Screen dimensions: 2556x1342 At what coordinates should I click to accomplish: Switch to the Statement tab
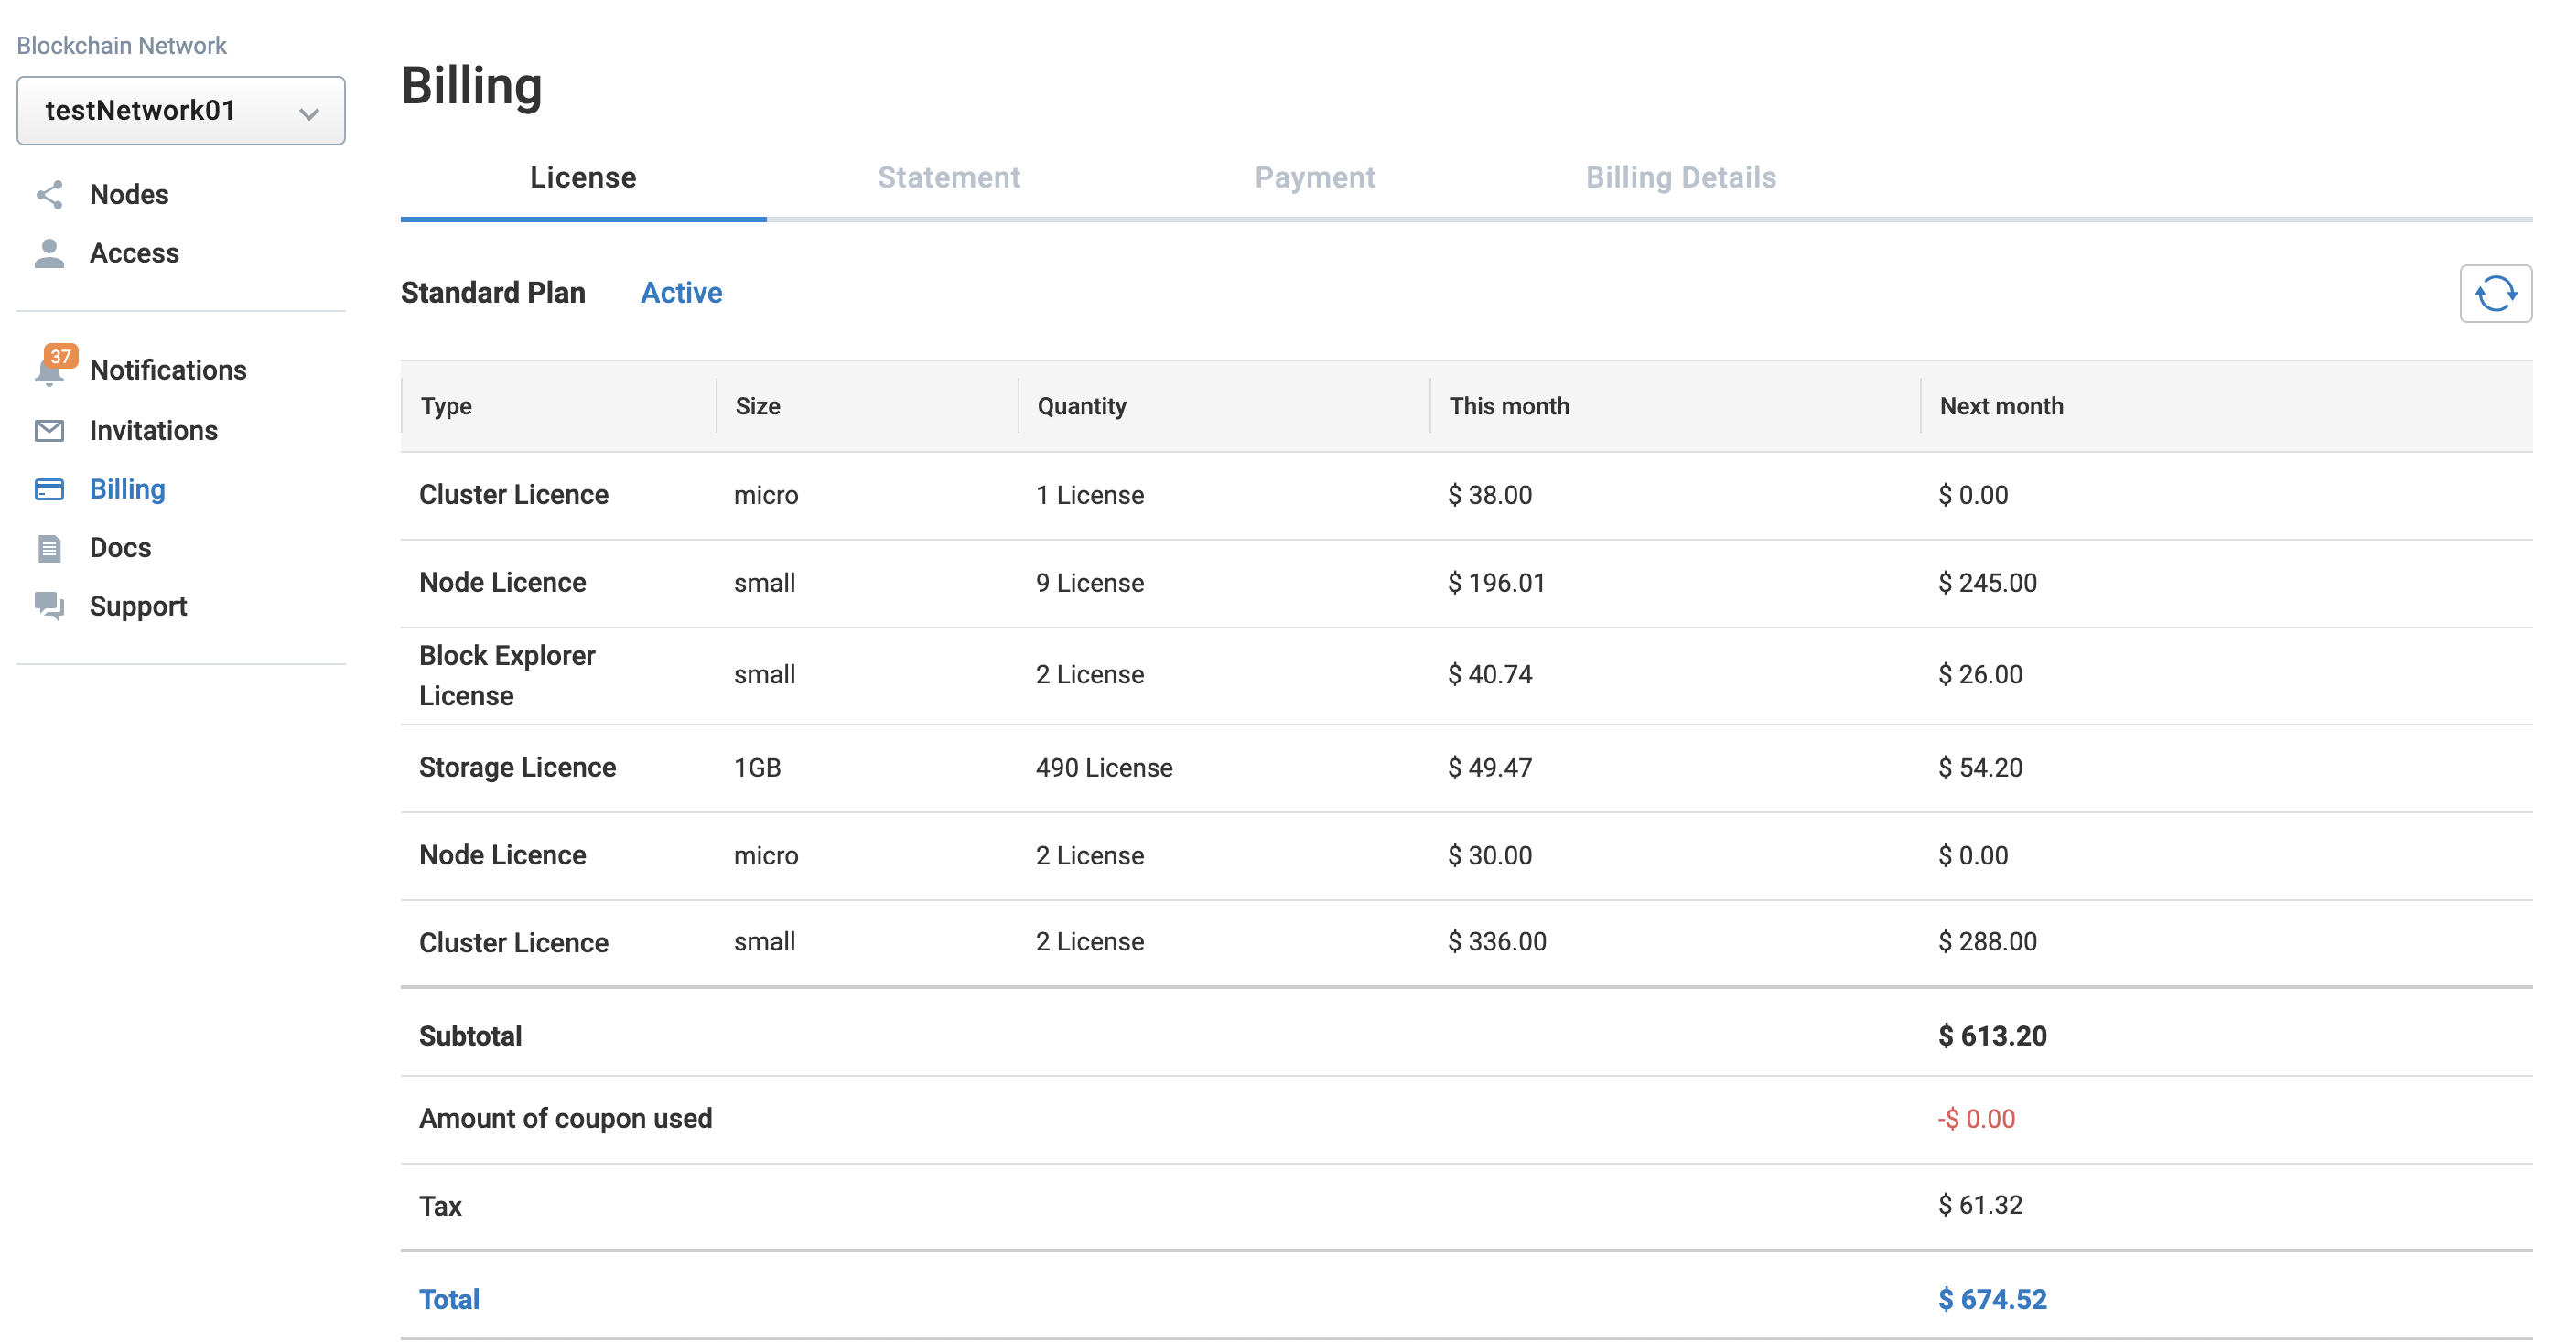(949, 177)
